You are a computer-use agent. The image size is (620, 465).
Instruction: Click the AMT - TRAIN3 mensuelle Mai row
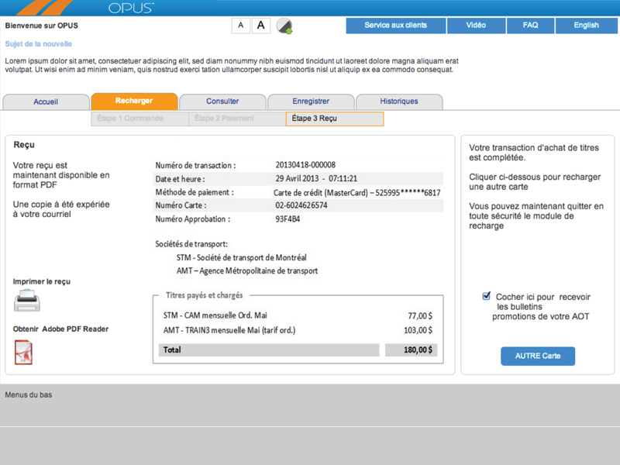click(298, 330)
